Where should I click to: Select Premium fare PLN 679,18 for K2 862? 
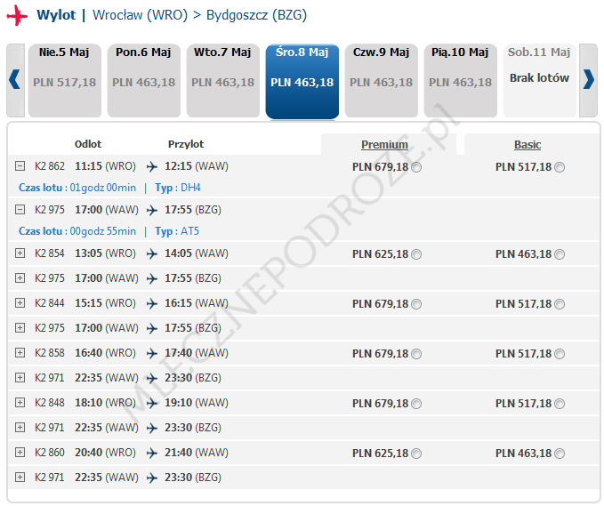416,167
